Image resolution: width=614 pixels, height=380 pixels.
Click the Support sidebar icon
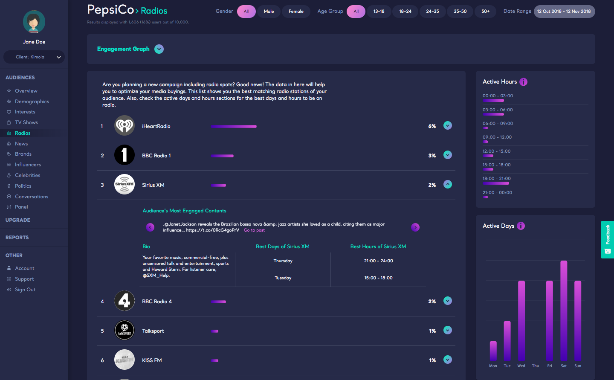click(x=9, y=279)
